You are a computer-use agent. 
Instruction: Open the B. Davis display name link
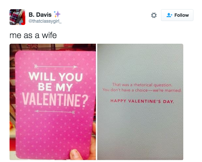click(x=40, y=14)
